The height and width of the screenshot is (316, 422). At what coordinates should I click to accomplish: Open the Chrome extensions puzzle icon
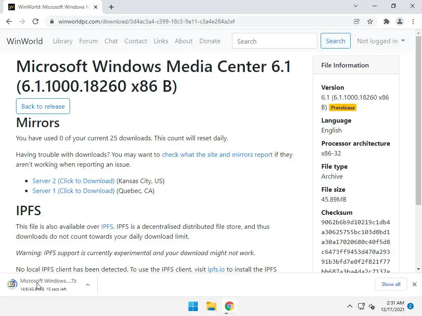tap(387, 21)
